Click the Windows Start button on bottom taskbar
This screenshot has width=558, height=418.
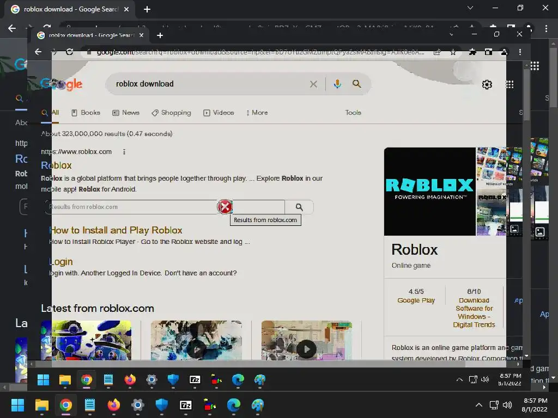click(17, 405)
